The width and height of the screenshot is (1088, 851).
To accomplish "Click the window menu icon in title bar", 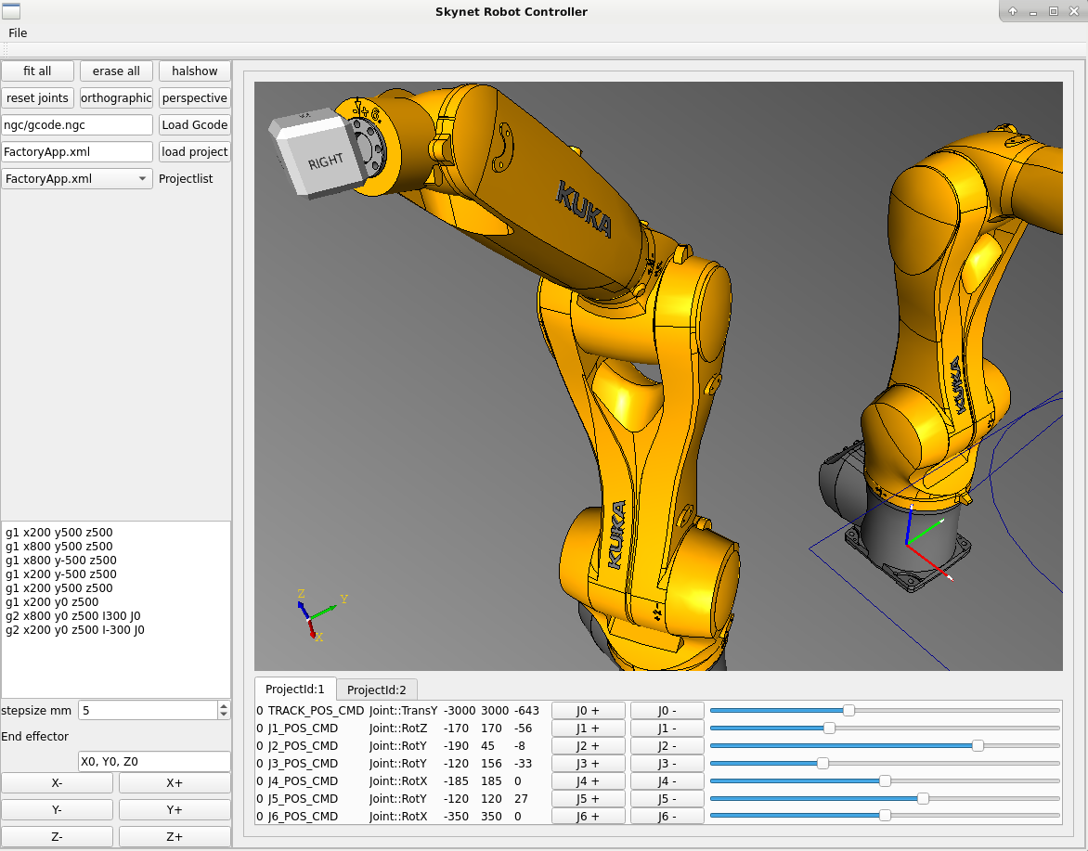I will tap(11, 11).
